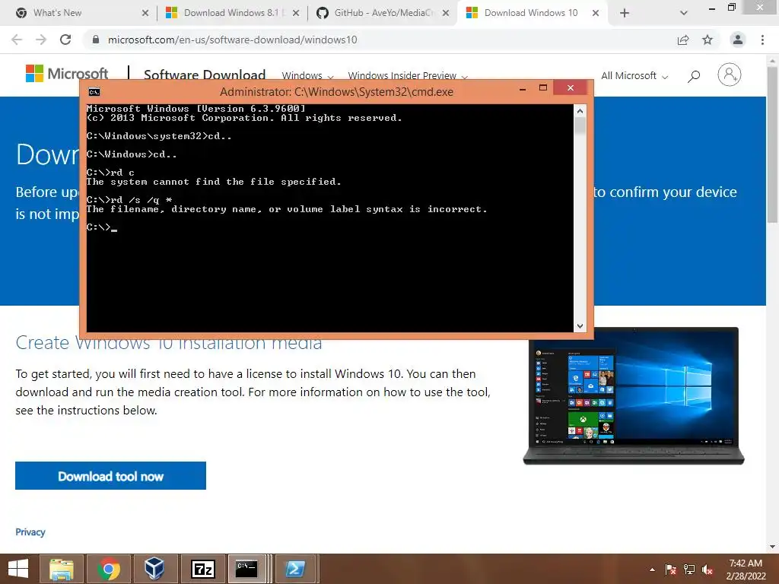Click the address bar URL
Screen dimensions: 779x584
pos(233,40)
